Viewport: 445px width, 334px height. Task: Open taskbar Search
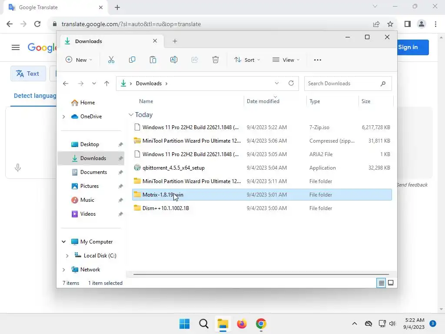204,324
